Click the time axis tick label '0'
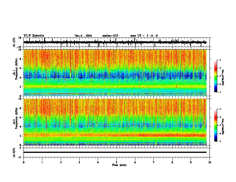Viewport: 236px width, 182px height. (24, 162)
